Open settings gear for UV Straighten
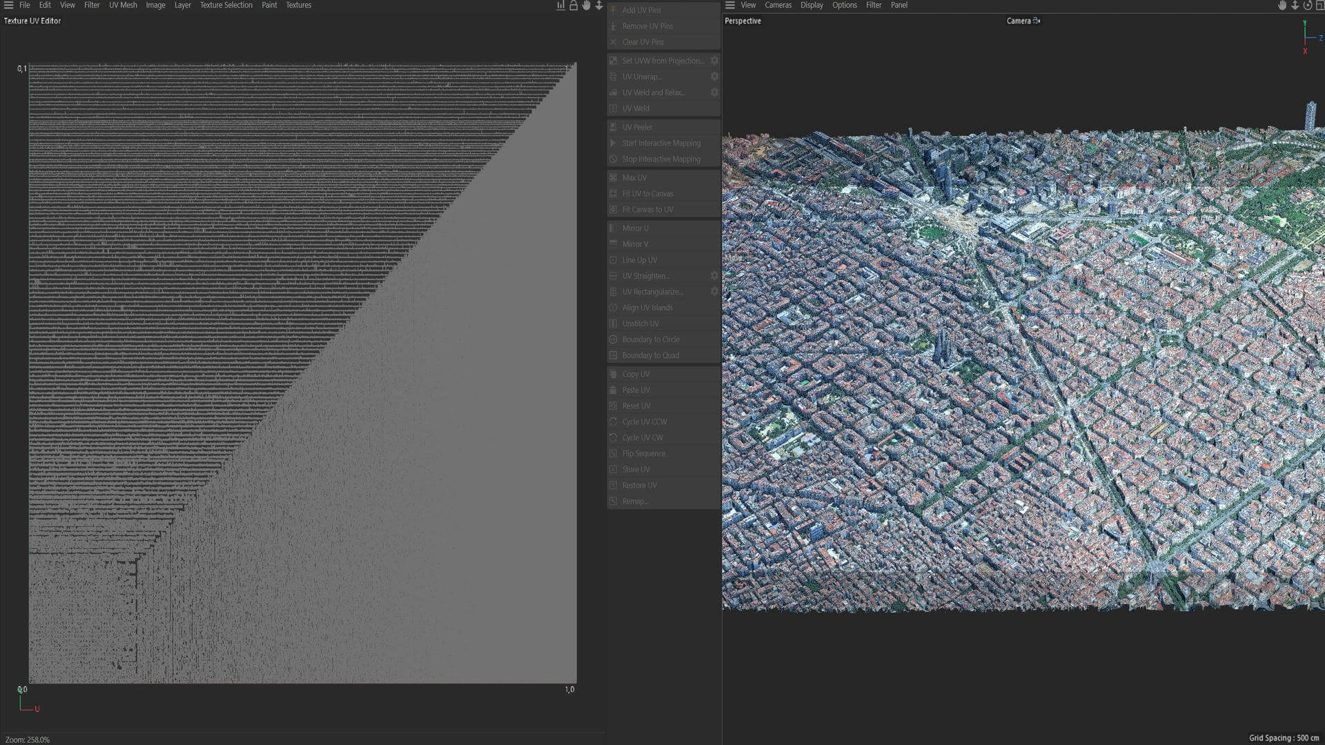 [714, 276]
